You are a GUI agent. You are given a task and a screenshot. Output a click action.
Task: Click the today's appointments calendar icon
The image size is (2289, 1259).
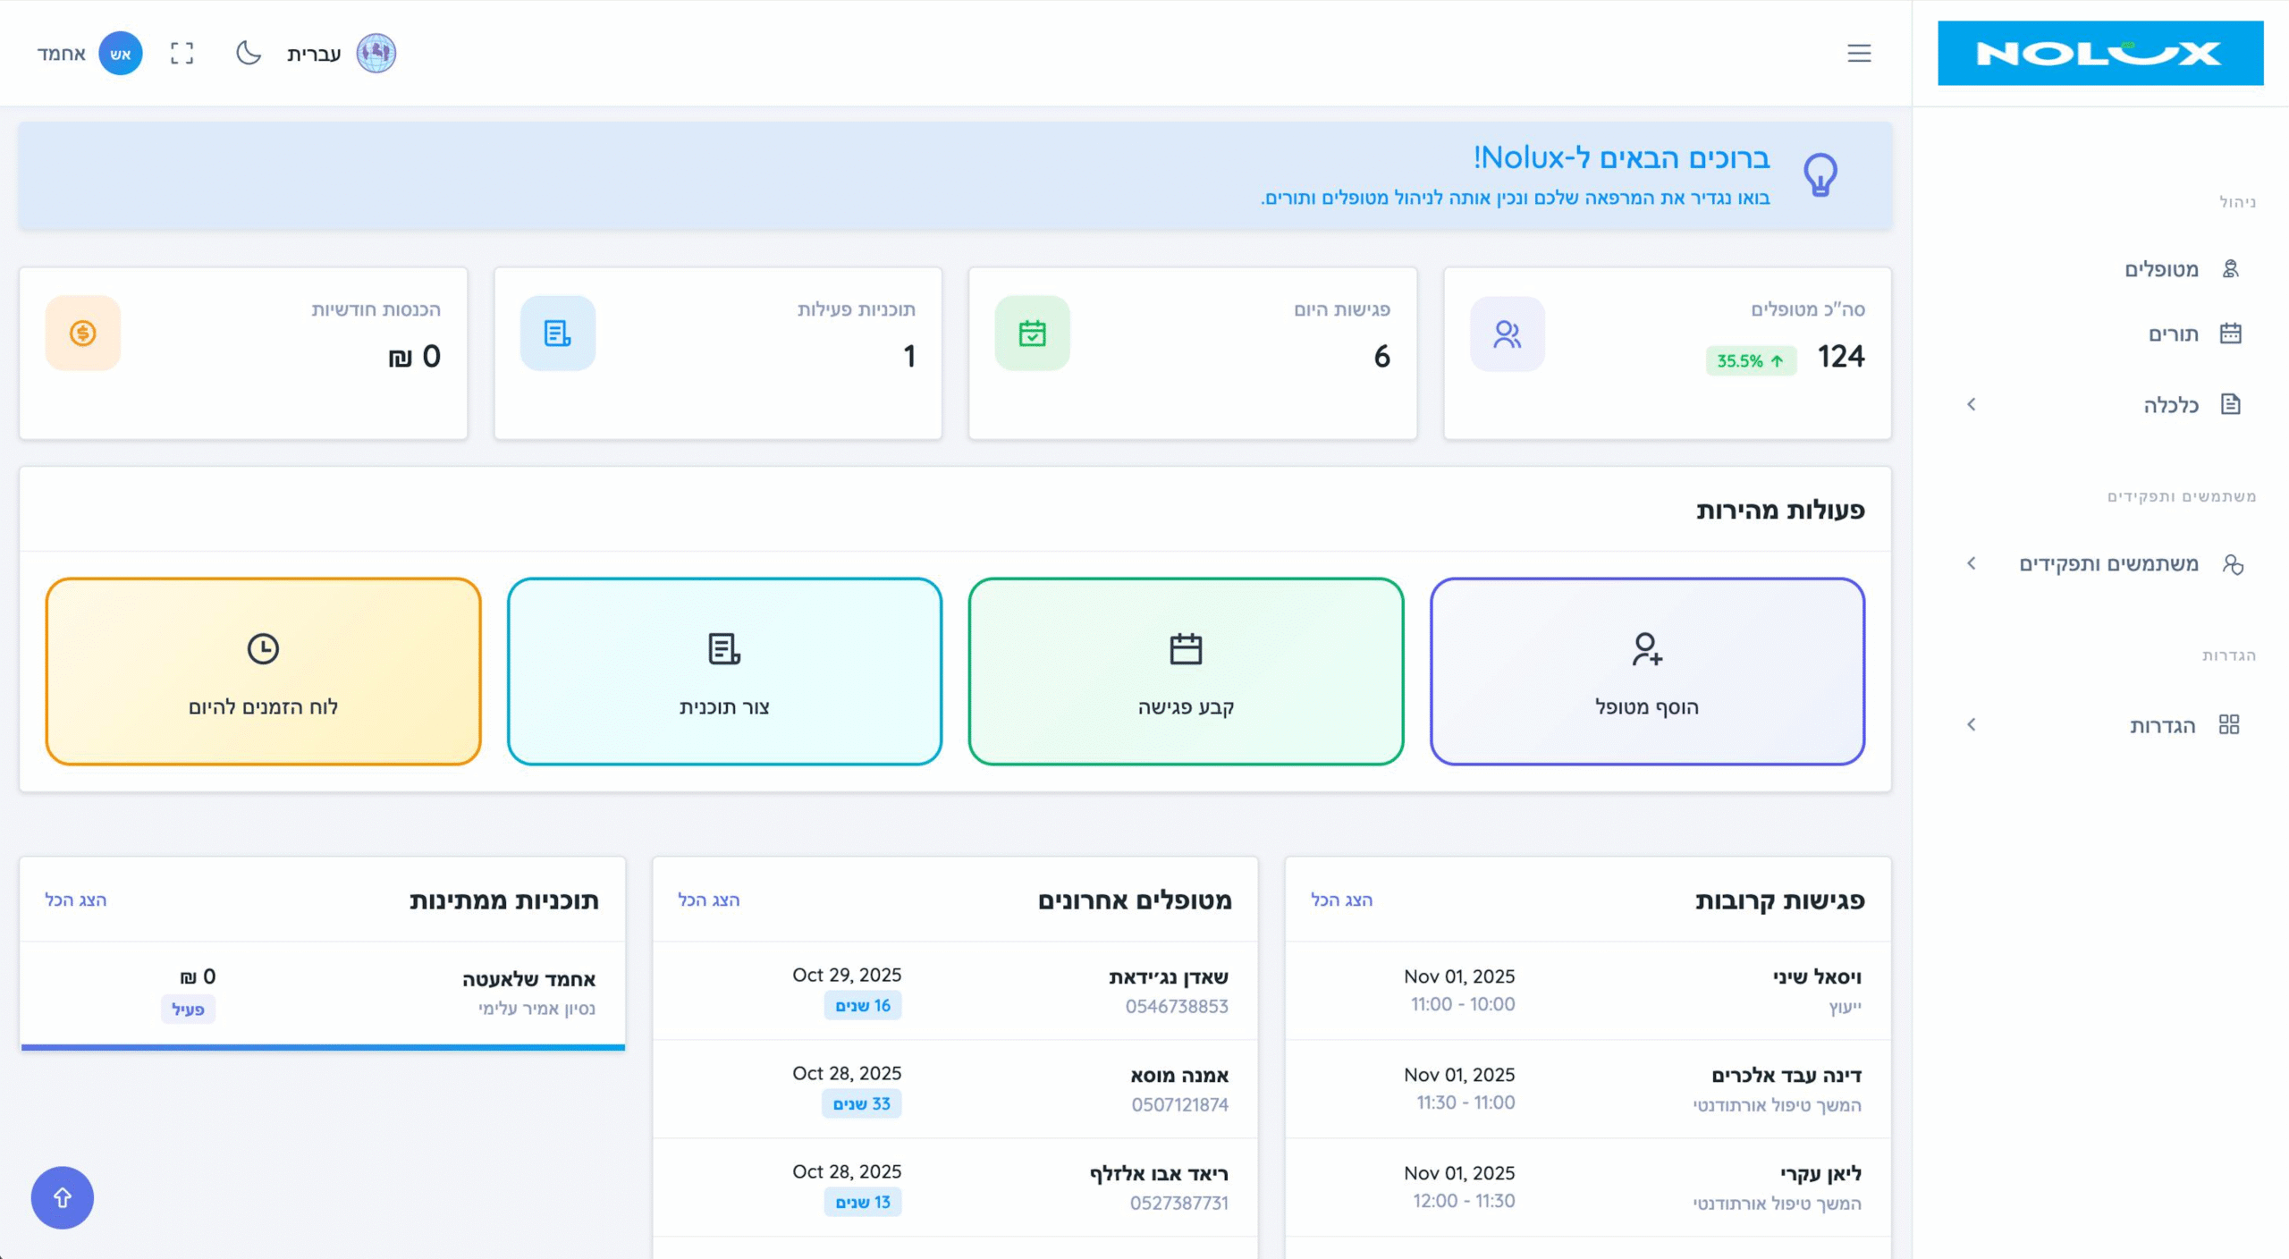click(x=1032, y=334)
